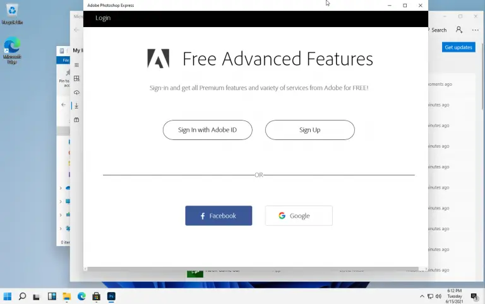Image resolution: width=485 pixels, height=304 pixels.
Task: Log in with Facebook button
Action: tap(219, 216)
